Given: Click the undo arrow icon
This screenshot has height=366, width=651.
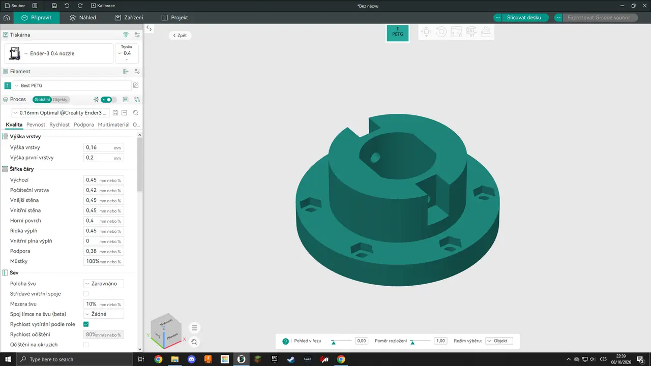Looking at the screenshot, I should tap(67, 6).
